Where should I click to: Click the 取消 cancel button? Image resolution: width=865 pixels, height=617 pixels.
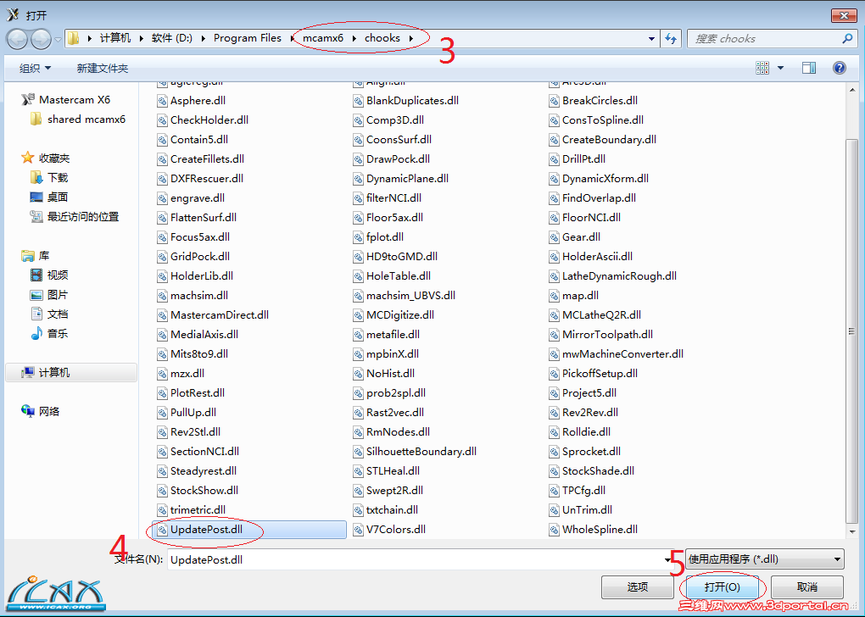[807, 586]
